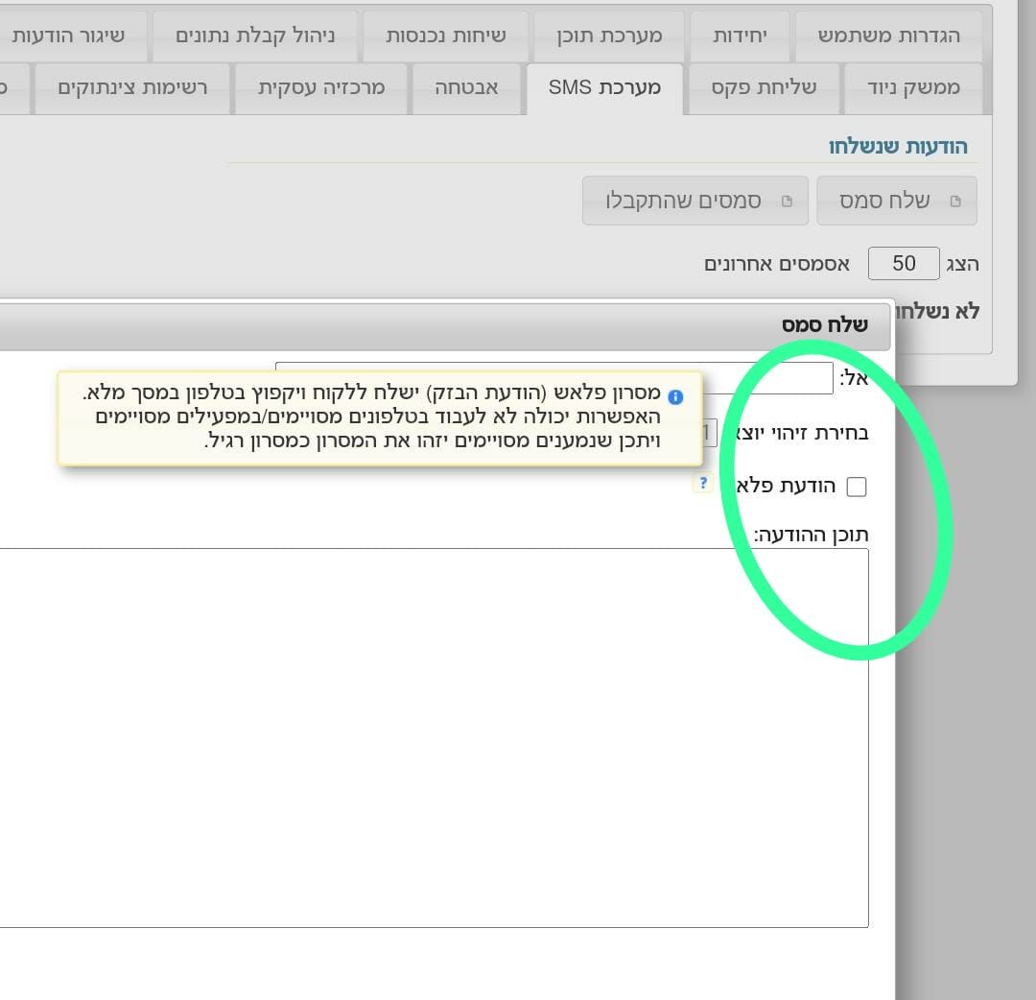The height and width of the screenshot is (1000, 1036).
Task: Open the ניהול קבלת נתונים tab
Action: (255, 36)
